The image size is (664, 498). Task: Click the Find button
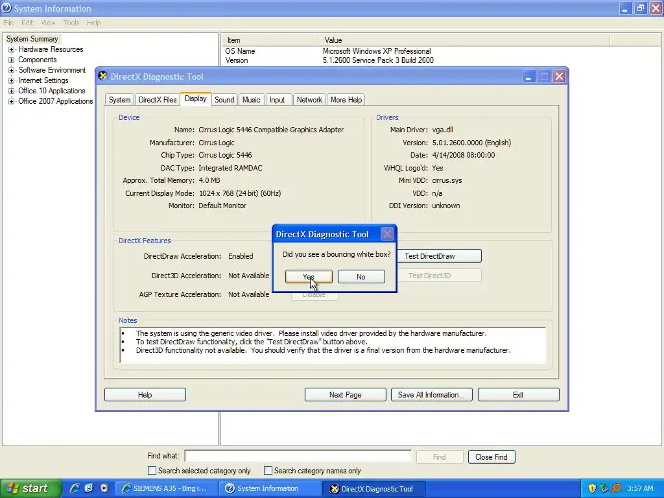pyautogui.click(x=440, y=457)
